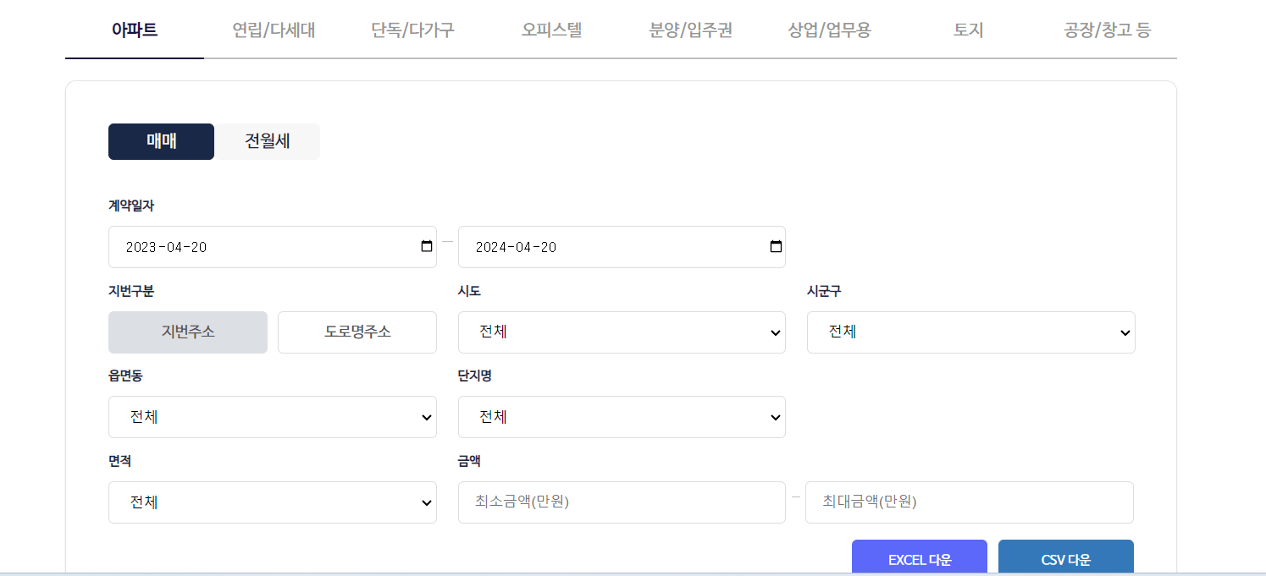Click the 시군구 dropdown chevron

[x=1123, y=332]
